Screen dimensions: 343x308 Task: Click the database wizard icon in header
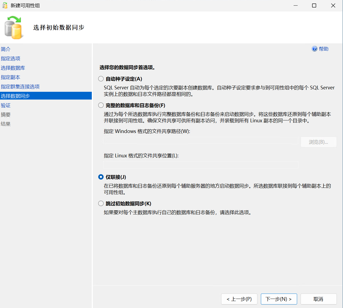(13, 28)
